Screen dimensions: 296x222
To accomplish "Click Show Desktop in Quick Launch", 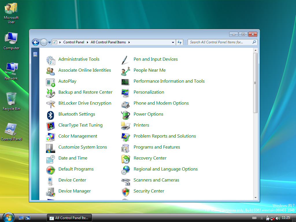I will click(x=21, y=218).
